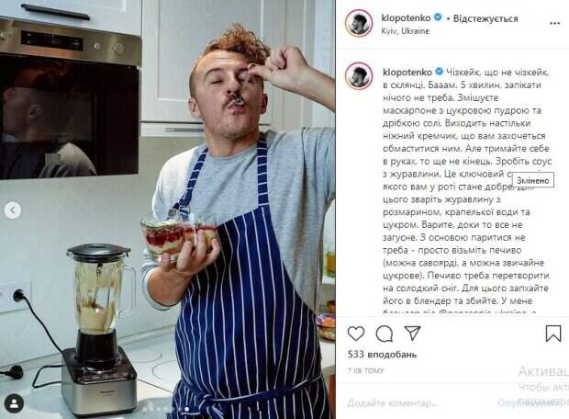Open klopotenko username in caption
The height and width of the screenshot is (419, 569).
[x=407, y=72]
